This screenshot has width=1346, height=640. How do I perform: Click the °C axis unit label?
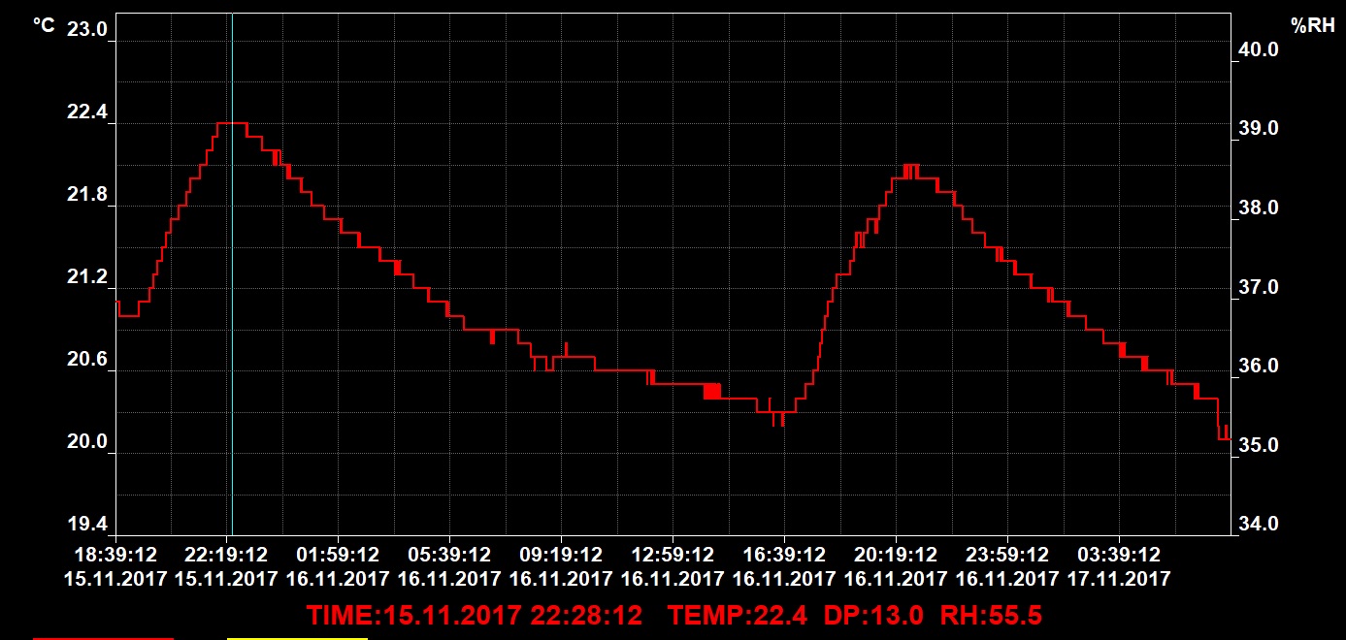click(x=44, y=25)
